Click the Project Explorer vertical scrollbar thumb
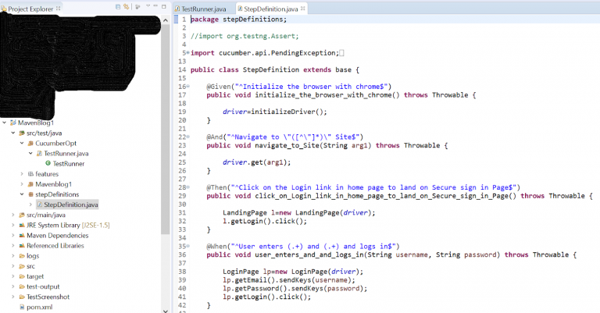The width and height of the screenshot is (600, 313). [166, 129]
